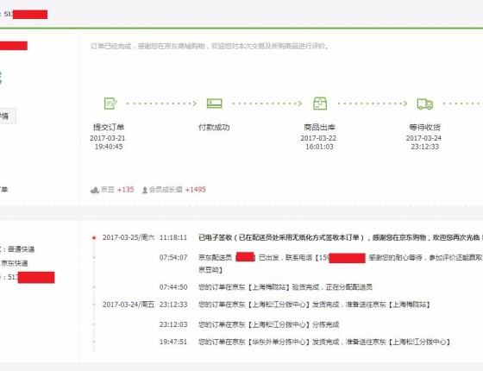
Task: Click the 07:44:50 tracking timeline dot
Action: (94, 287)
